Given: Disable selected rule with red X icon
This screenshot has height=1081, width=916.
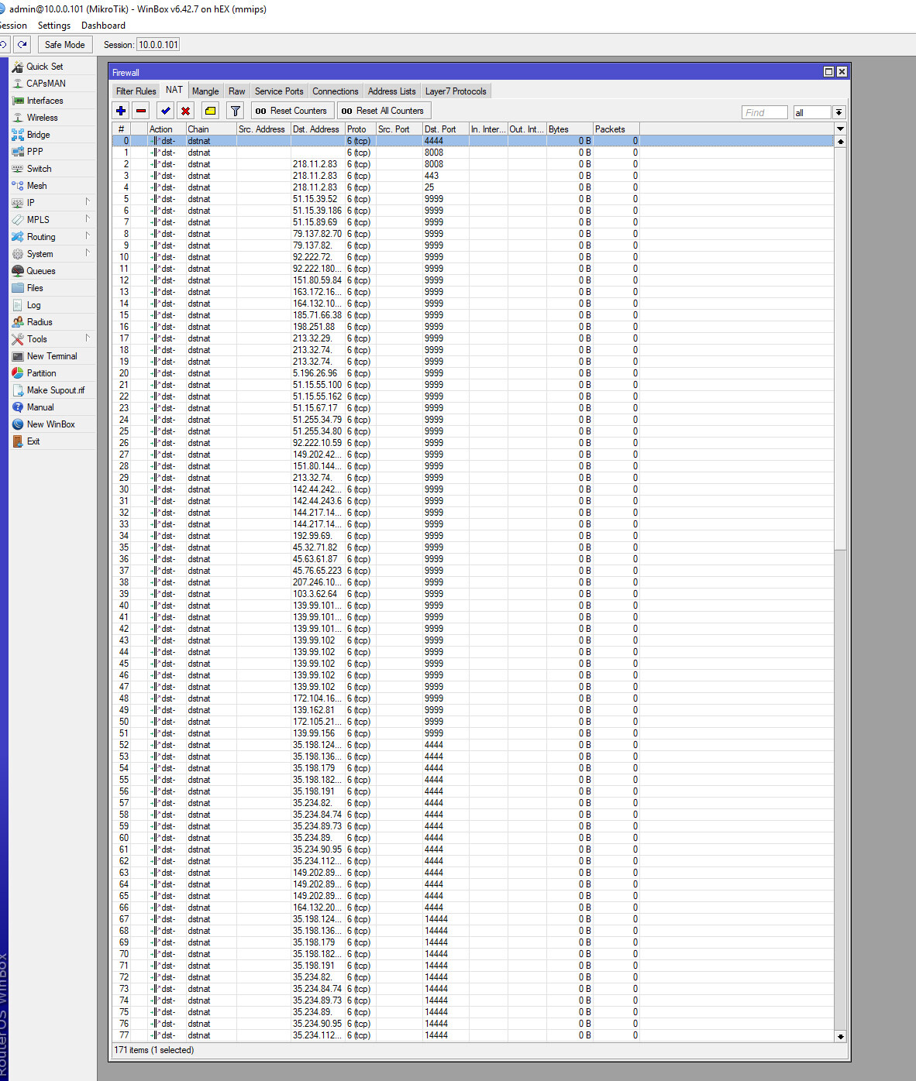Looking at the screenshot, I should (x=185, y=111).
